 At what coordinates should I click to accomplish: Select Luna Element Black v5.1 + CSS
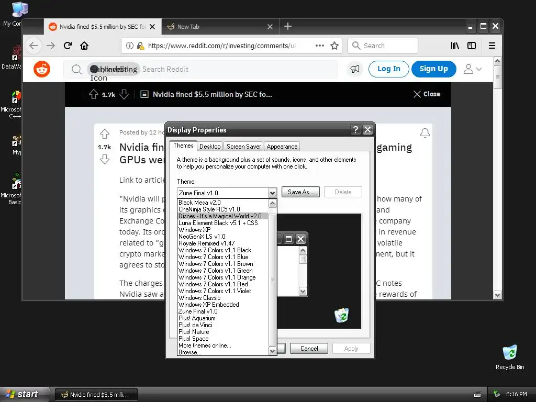pos(222,223)
